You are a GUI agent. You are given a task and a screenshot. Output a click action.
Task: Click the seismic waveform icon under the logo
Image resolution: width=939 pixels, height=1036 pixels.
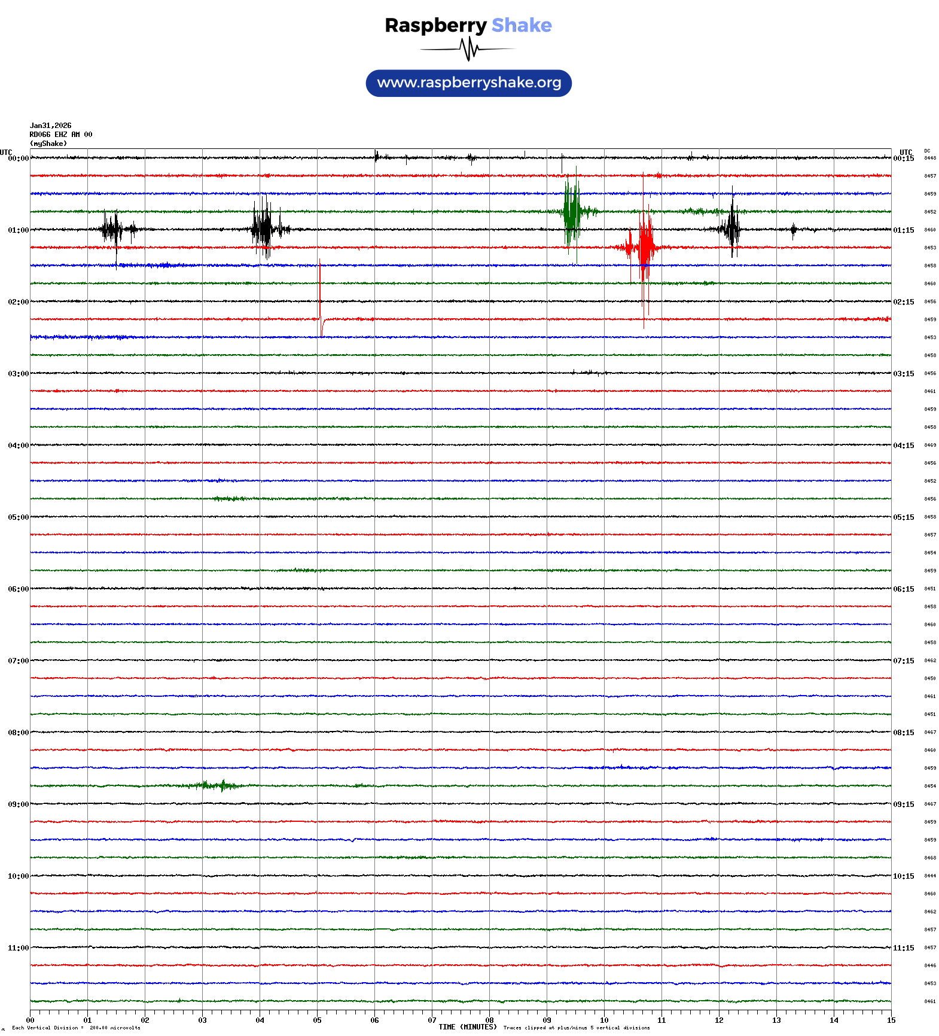468,49
